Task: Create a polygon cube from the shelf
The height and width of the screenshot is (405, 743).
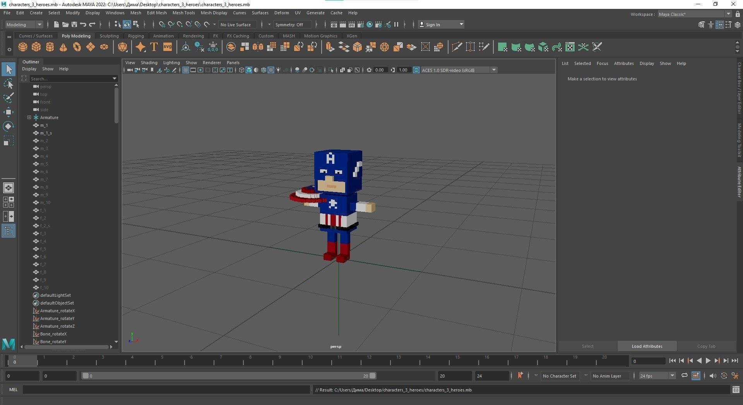Action: [36, 47]
